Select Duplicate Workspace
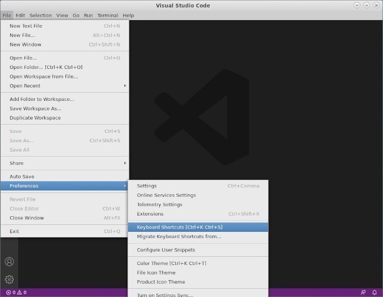The image size is (383, 297). (x=65, y=118)
